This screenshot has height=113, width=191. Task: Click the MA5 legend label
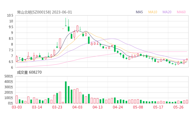139,12
